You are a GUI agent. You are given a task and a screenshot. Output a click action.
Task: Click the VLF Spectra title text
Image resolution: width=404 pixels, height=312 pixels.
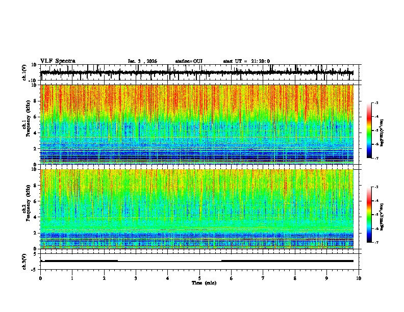pyautogui.click(x=58, y=61)
